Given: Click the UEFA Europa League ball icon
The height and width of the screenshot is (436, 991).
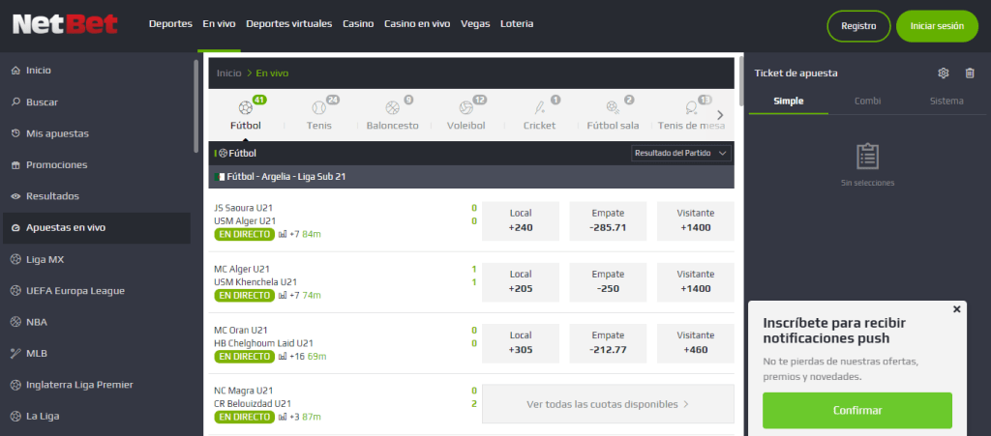Looking at the screenshot, I should [x=15, y=291].
